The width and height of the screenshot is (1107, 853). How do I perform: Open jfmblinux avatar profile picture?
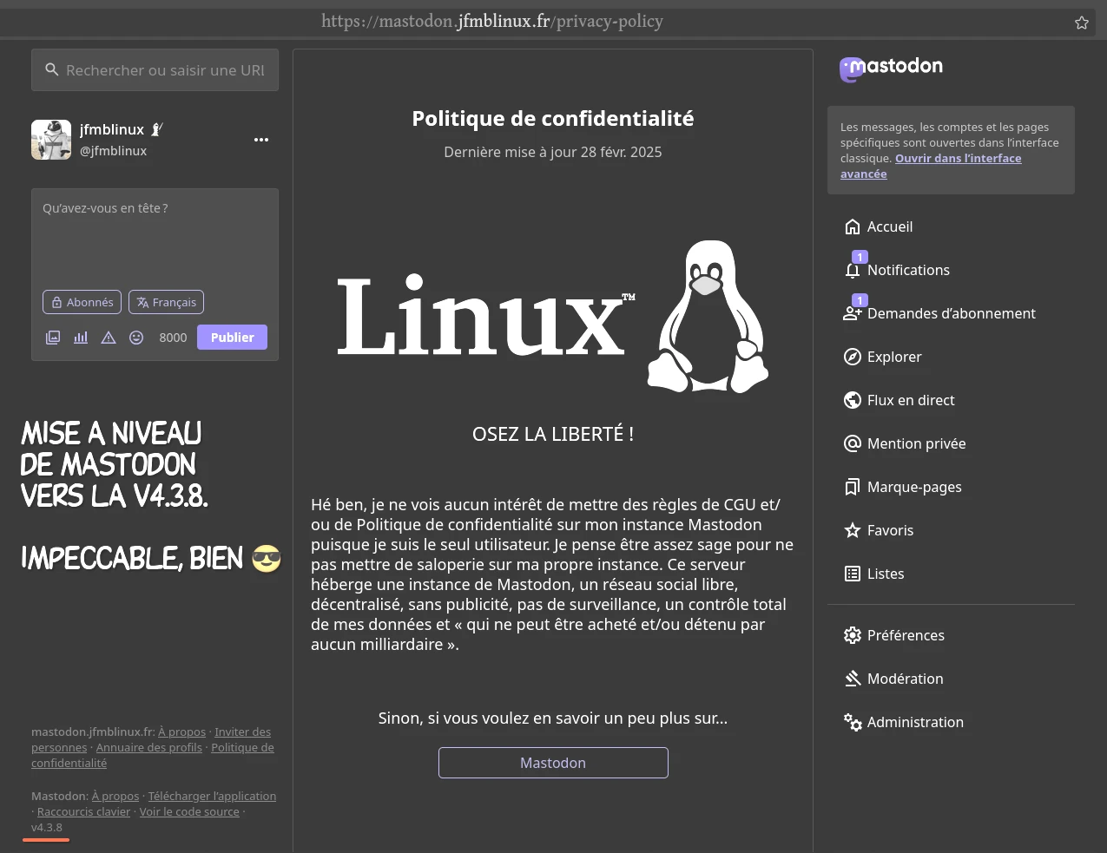click(51, 140)
